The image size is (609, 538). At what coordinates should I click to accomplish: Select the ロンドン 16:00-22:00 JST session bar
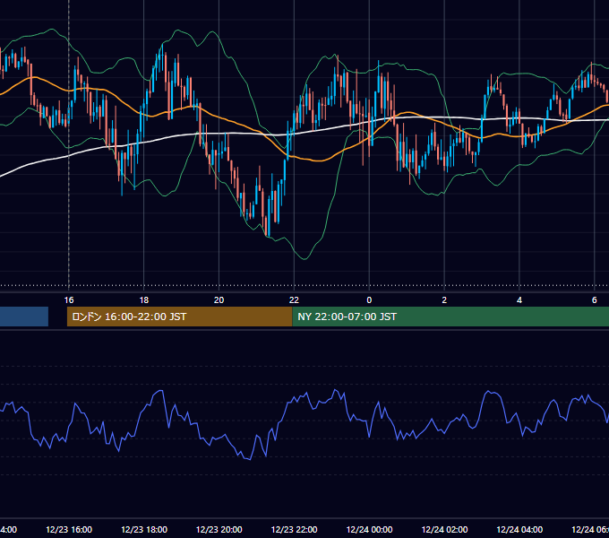[x=179, y=317]
